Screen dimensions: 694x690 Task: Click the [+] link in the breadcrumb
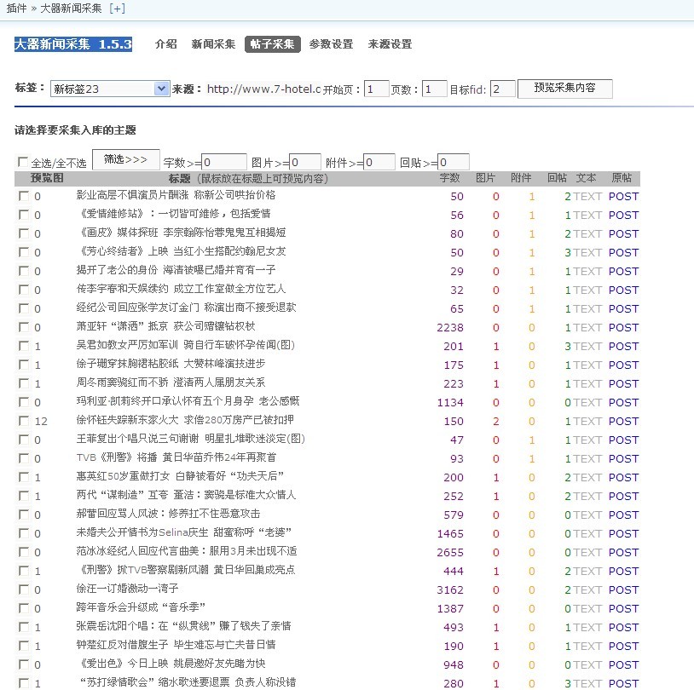(118, 9)
